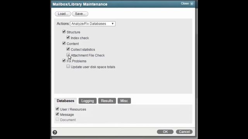Image resolution: width=248 pixels, height=139 pixels.
Task: Click the Cancel button
Action: point(184,132)
